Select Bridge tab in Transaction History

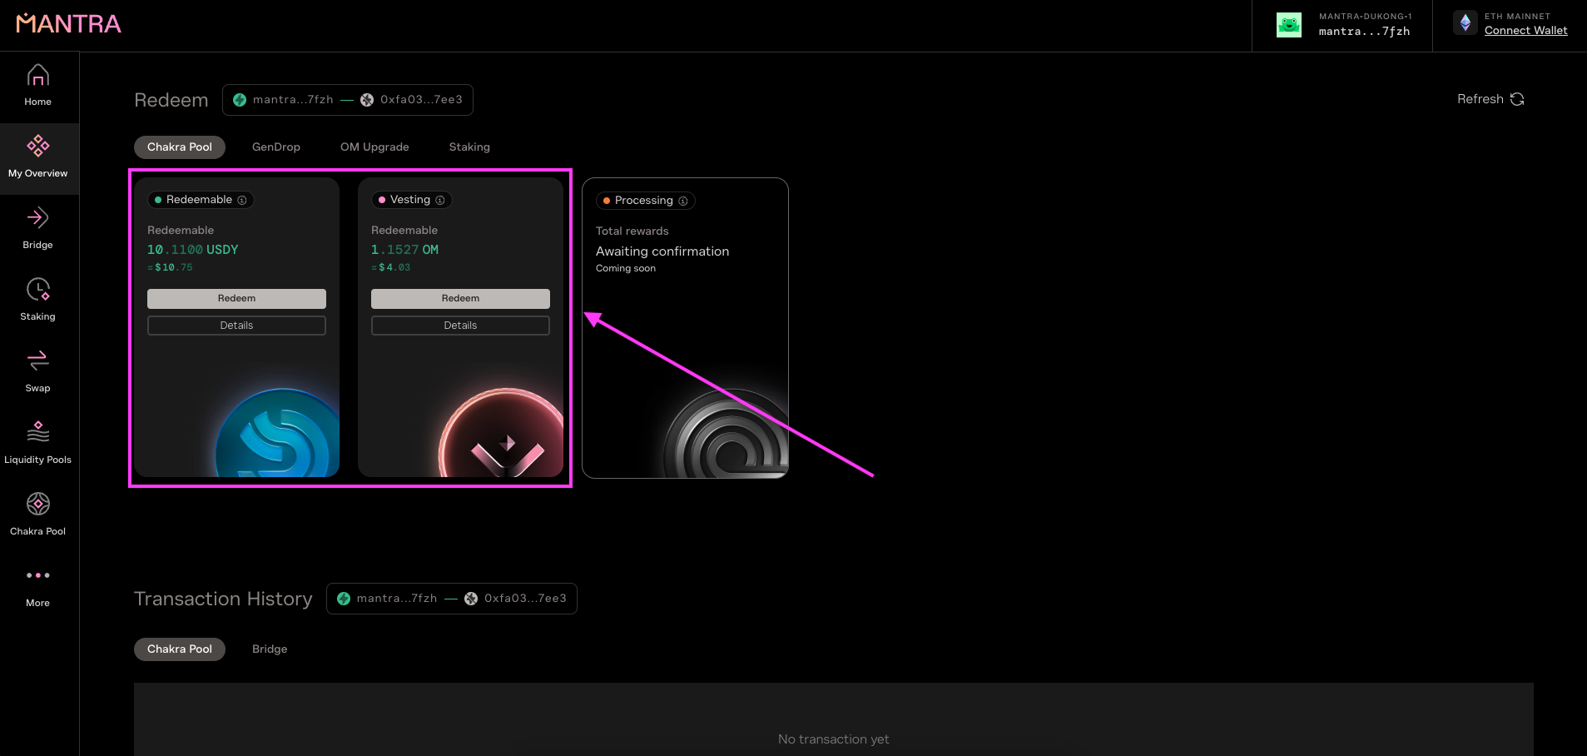(270, 649)
